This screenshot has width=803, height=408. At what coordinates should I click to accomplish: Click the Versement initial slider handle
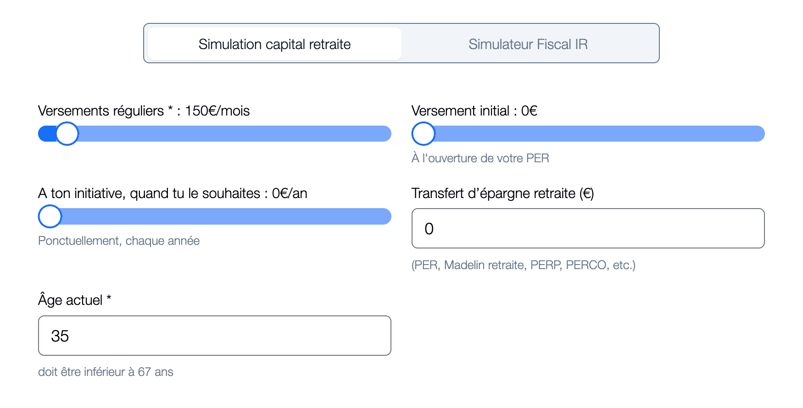pos(424,133)
